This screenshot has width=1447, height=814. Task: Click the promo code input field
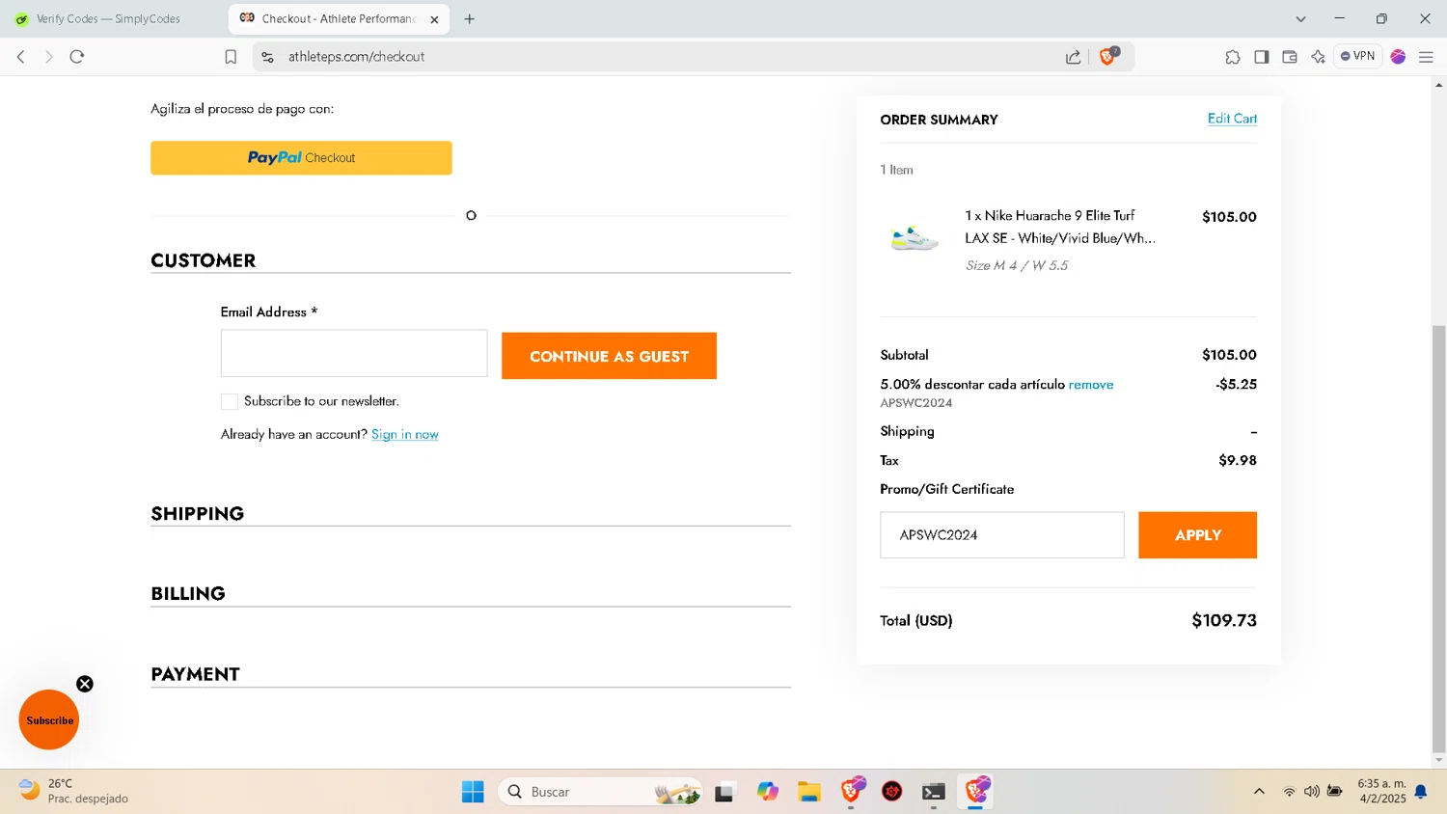coord(1002,535)
